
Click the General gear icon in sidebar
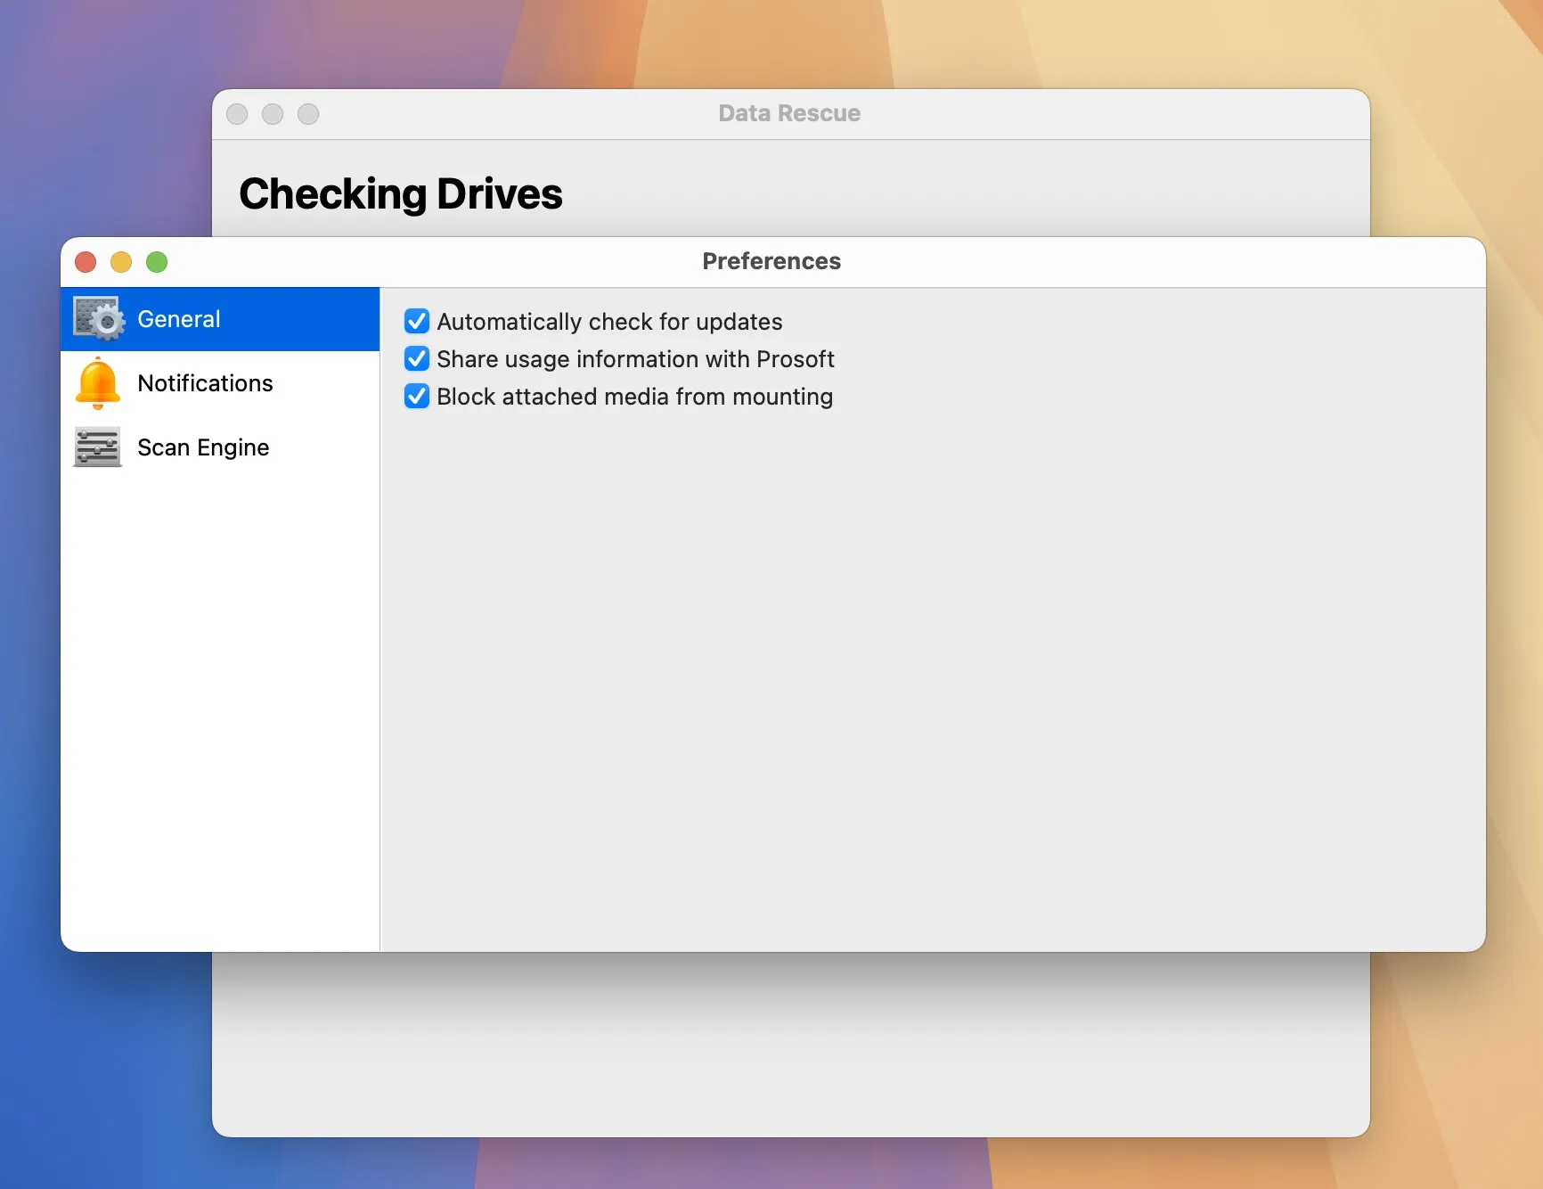pos(99,319)
